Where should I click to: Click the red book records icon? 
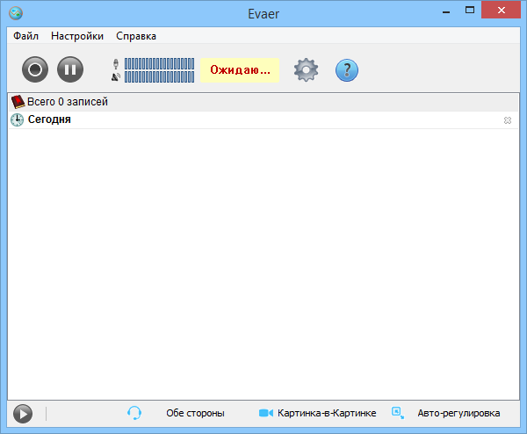tap(18, 102)
